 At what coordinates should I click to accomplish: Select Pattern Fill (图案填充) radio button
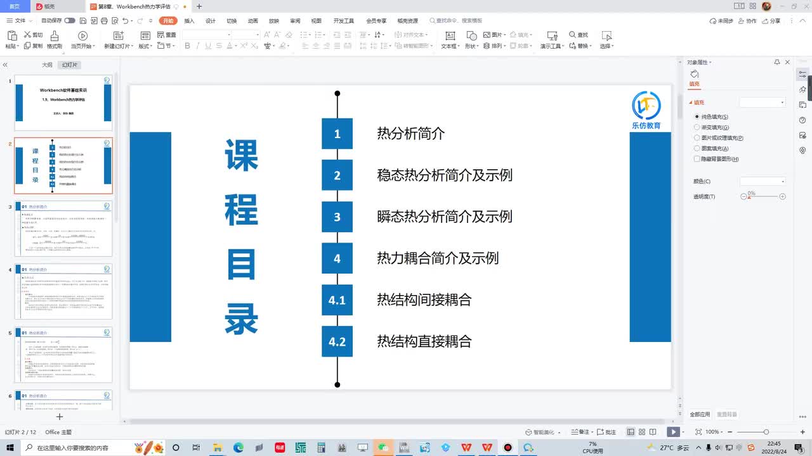pyautogui.click(x=697, y=148)
